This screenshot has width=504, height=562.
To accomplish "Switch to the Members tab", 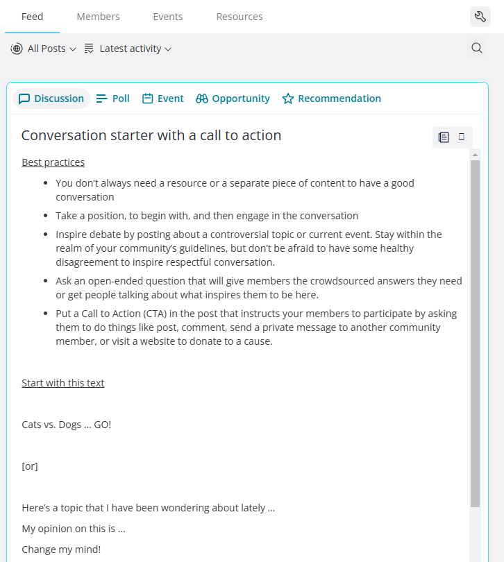I will tap(99, 17).
